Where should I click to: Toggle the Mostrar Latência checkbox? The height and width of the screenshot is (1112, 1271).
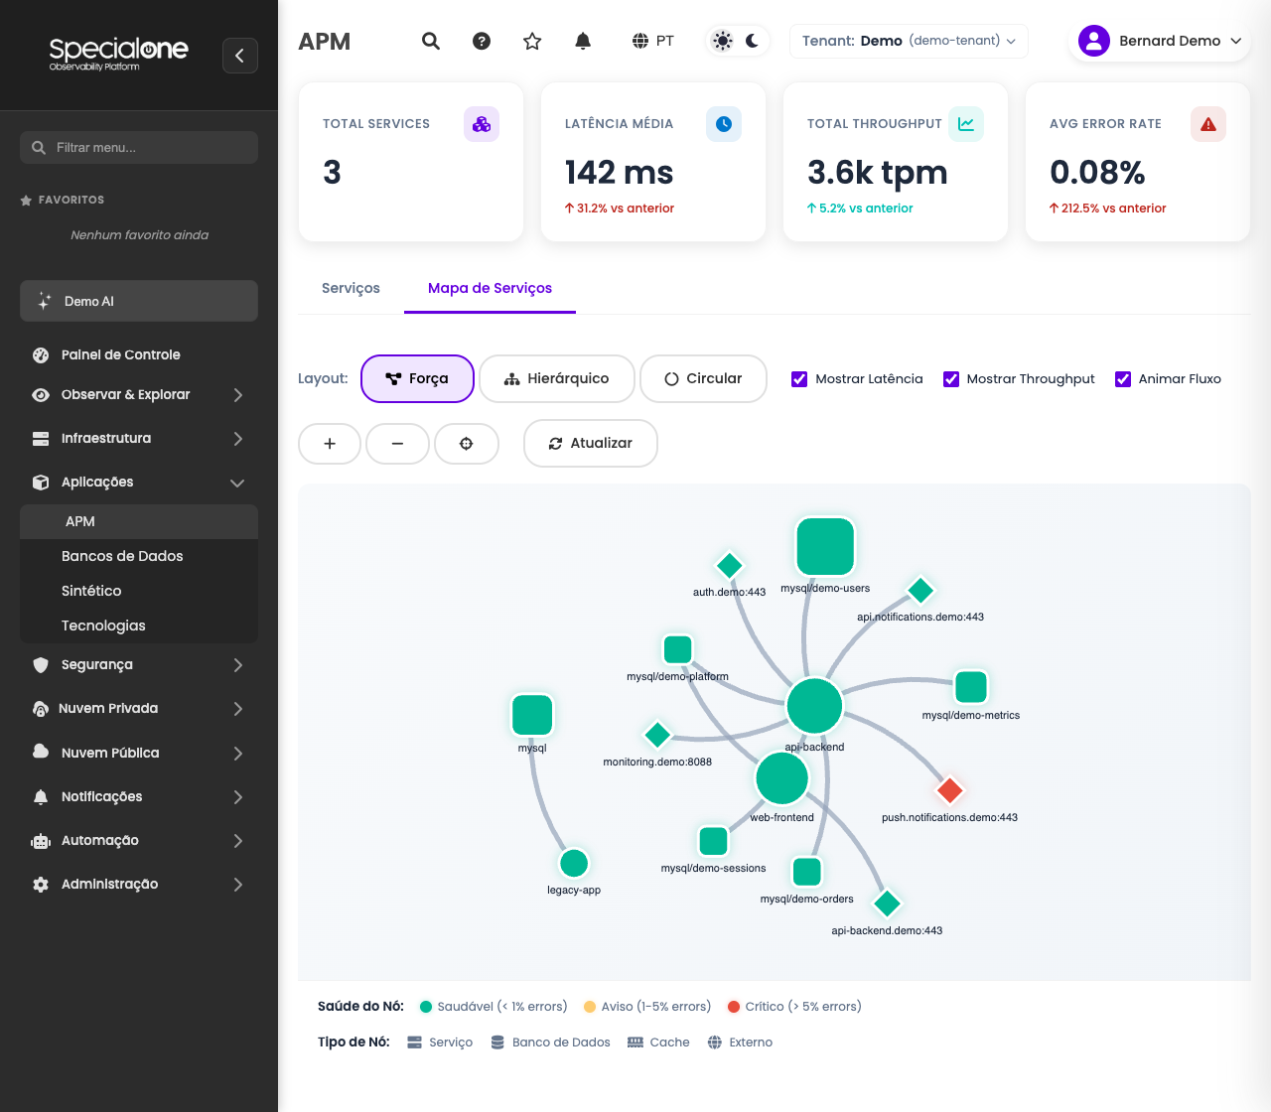(x=799, y=379)
